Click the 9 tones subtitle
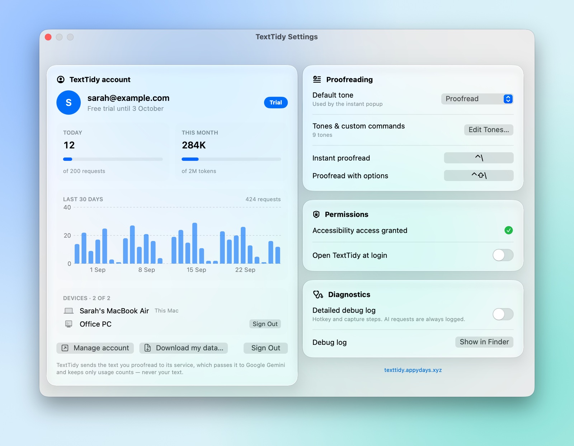This screenshot has height=446, width=574. click(x=322, y=135)
